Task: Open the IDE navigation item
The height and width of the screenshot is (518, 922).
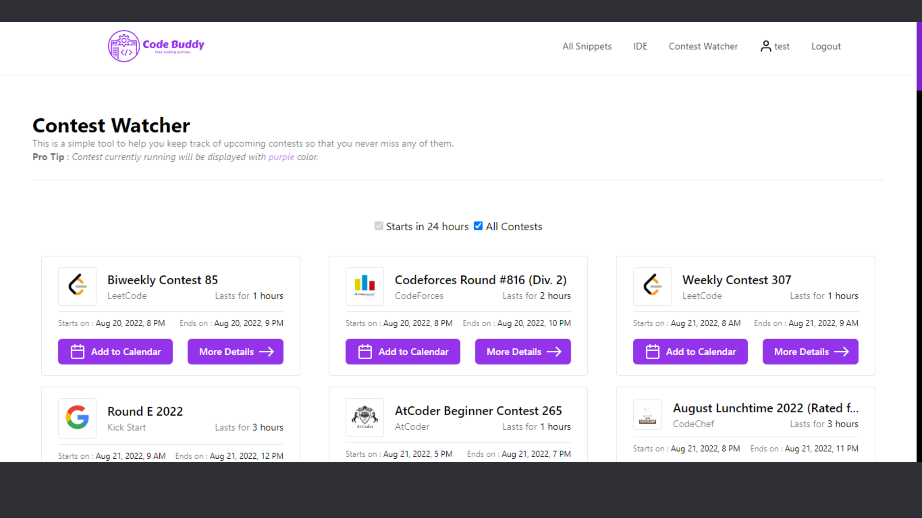Action: point(640,46)
